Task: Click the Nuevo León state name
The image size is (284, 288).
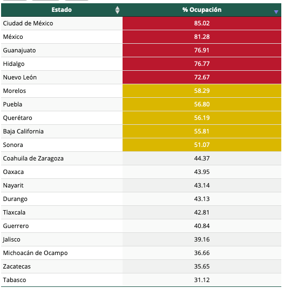Action: coord(20,77)
